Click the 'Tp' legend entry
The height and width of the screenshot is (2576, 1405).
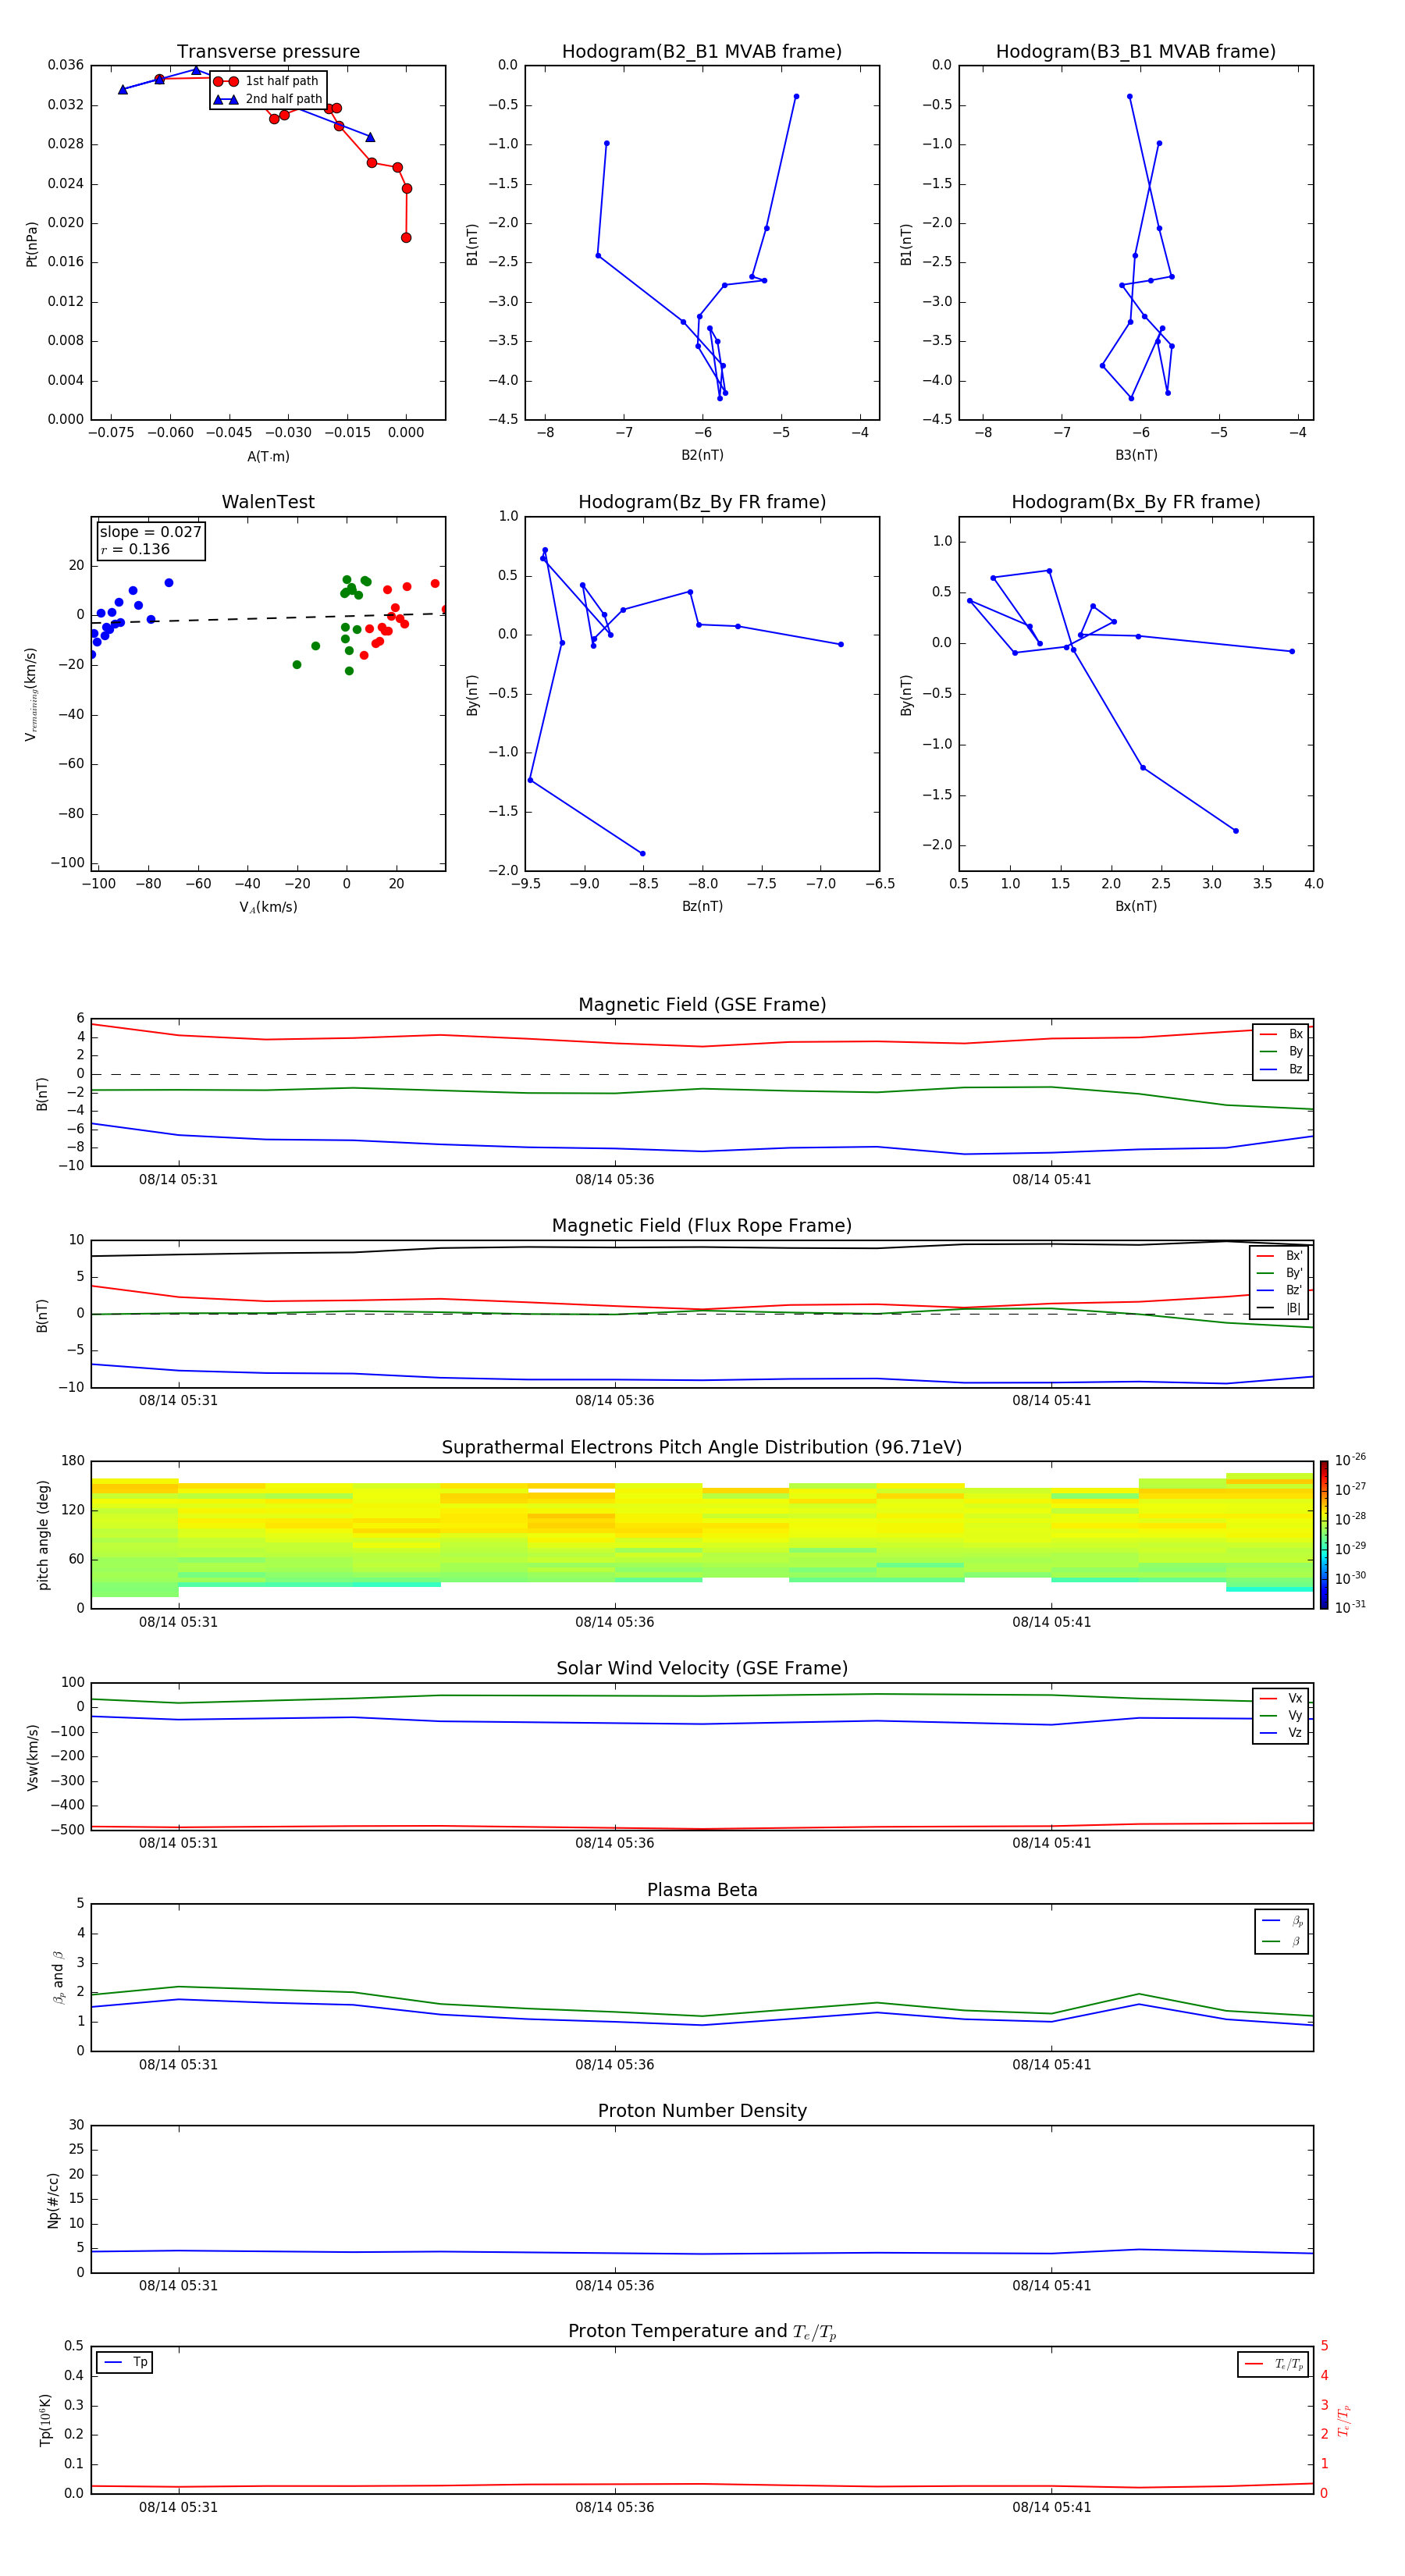click(125, 2363)
